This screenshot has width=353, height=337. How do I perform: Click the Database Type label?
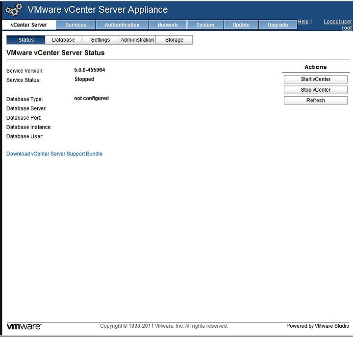tap(25, 99)
